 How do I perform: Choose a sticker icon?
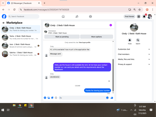pos(52,98)
